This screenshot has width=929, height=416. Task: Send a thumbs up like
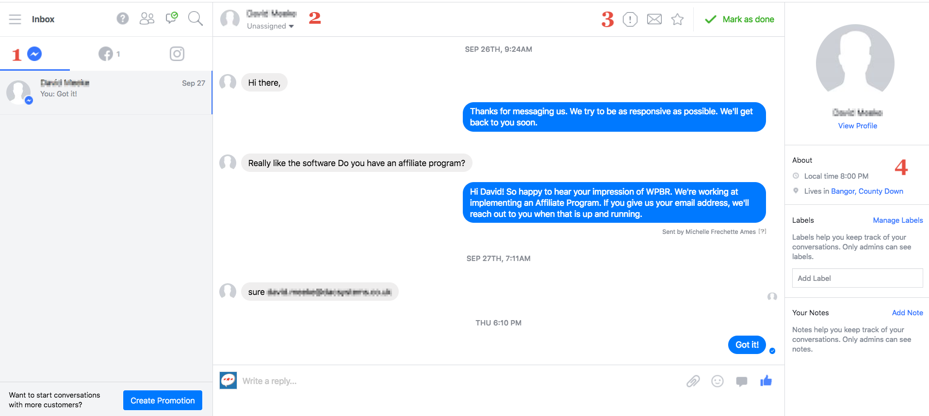coord(766,381)
